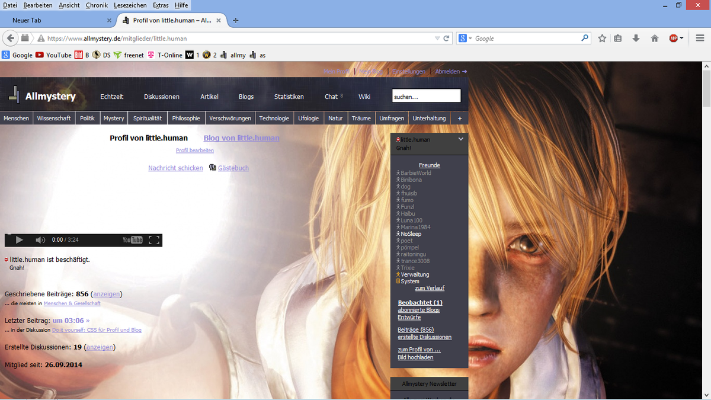Image resolution: width=711 pixels, height=400 pixels.
Task: Open the Extras menu
Action: coord(161,5)
